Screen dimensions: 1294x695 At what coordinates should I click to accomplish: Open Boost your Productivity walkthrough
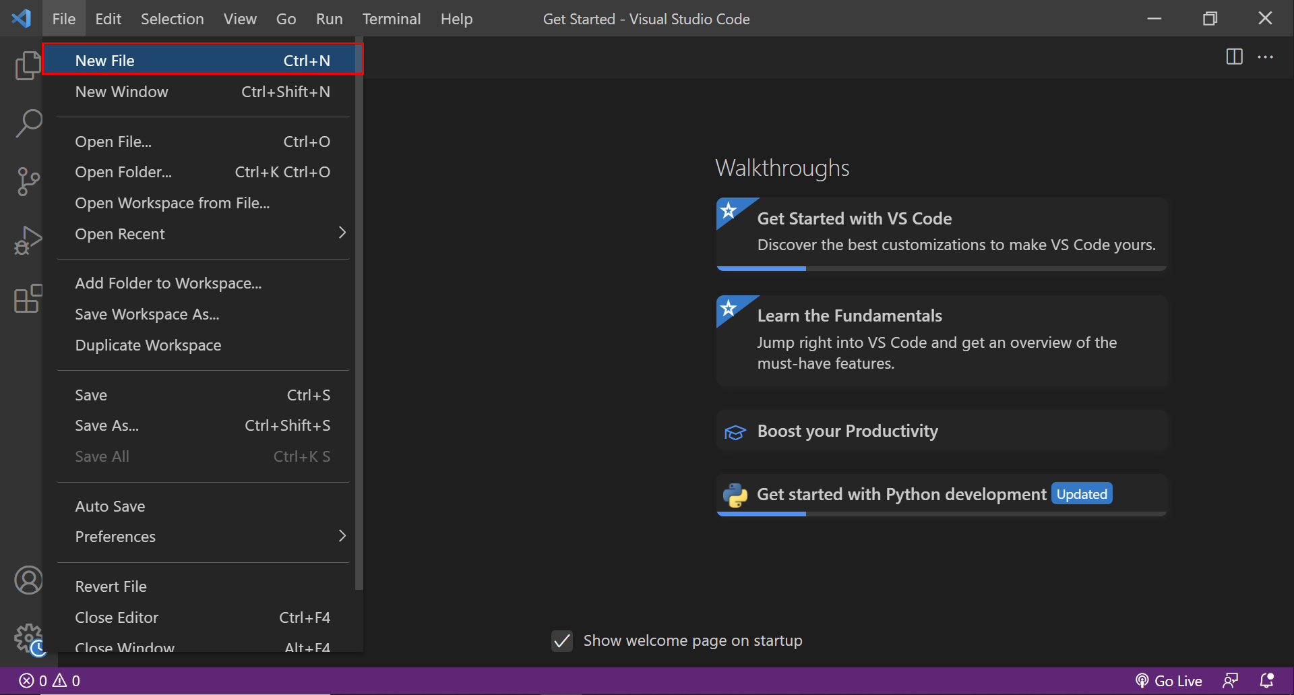tap(942, 431)
